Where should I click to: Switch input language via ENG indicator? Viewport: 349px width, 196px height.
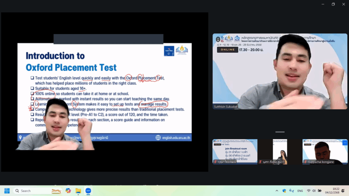tap(300, 191)
